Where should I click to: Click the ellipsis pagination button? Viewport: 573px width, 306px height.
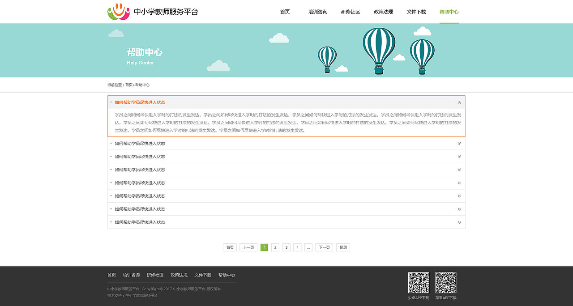308,247
